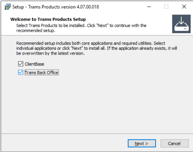Click the "Welcome to Trams Products Setup" heading
This screenshot has height=152, width=193.
pos(48,19)
